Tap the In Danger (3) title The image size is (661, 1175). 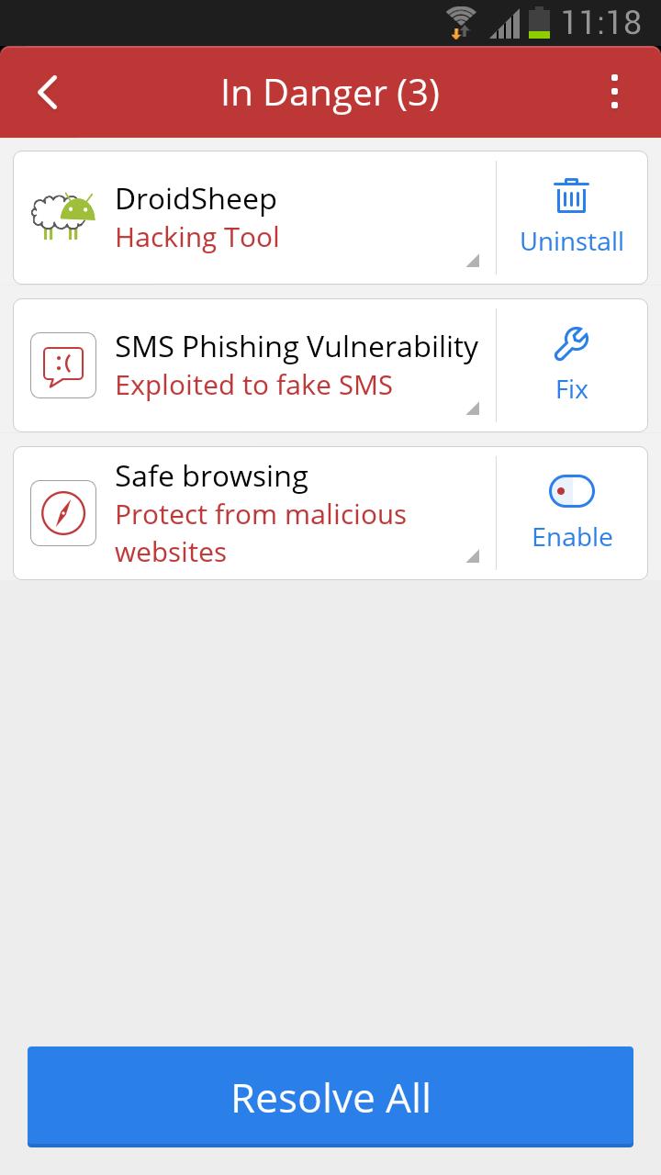[330, 93]
